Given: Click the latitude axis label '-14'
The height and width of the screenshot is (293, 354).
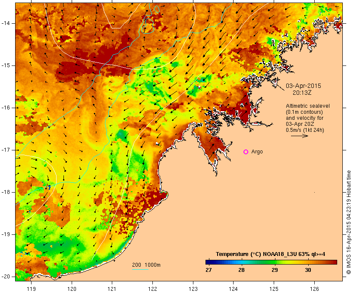Looking at the screenshot, I should pyautogui.click(x=5, y=23).
